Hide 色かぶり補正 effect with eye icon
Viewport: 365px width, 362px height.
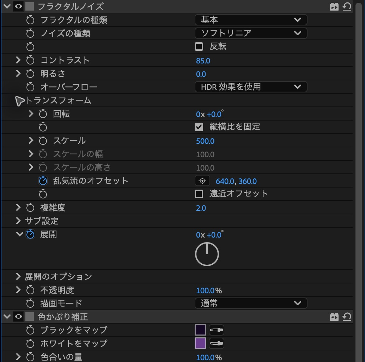click(x=18, y=317)
